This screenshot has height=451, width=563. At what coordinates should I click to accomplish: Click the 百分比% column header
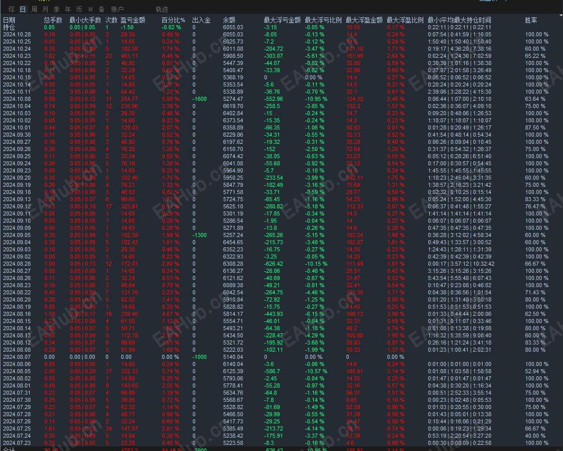pos(174,20)
